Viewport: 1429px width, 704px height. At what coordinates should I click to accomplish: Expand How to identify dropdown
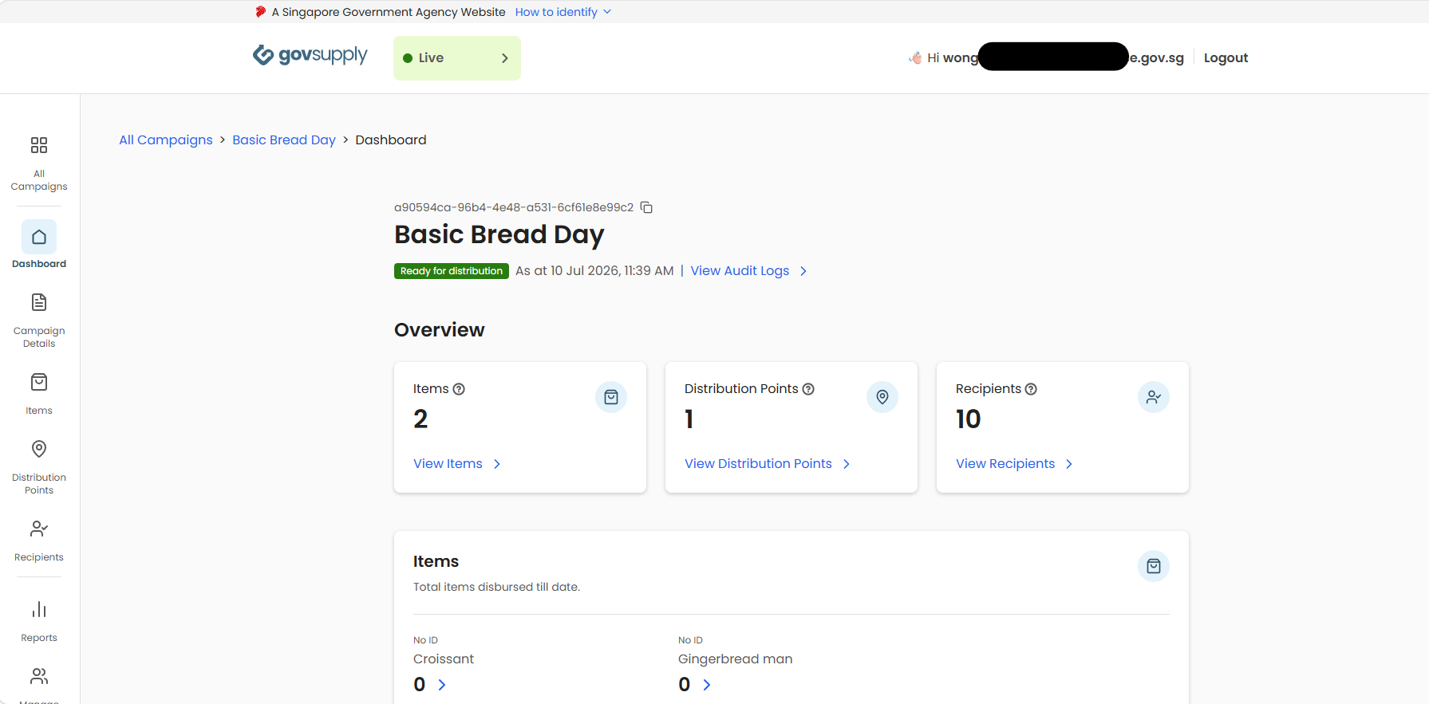(563, 12)
